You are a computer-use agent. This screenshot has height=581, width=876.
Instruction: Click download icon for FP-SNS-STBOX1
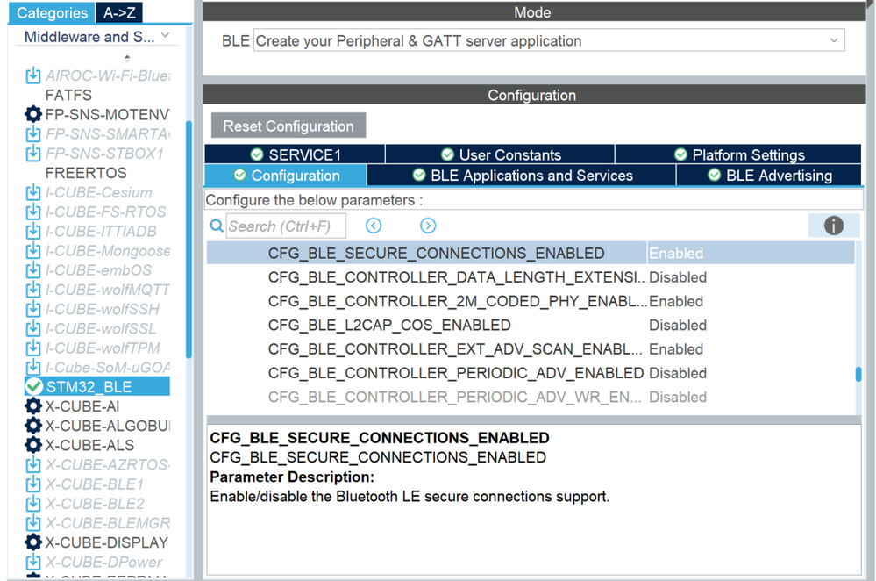33,154
